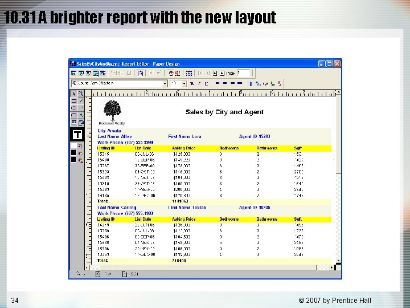
Task: Toggle Italic formatting
Action: click(x=199, y=83)
